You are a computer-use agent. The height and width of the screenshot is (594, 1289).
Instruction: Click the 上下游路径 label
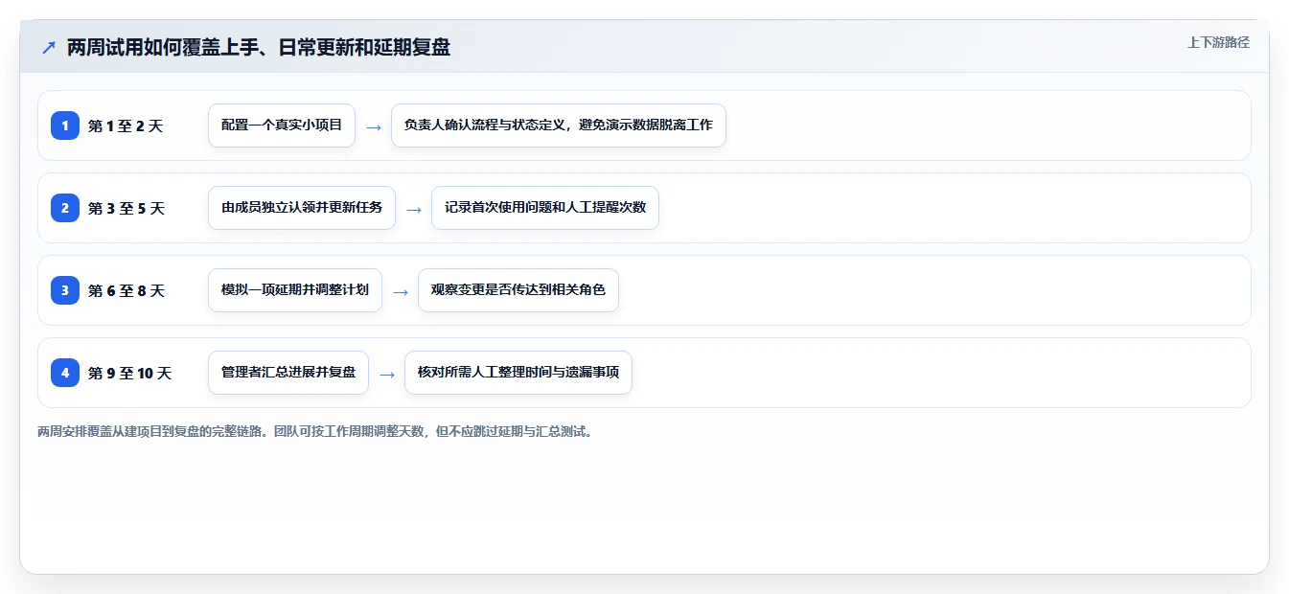(x=1218, y=42)
